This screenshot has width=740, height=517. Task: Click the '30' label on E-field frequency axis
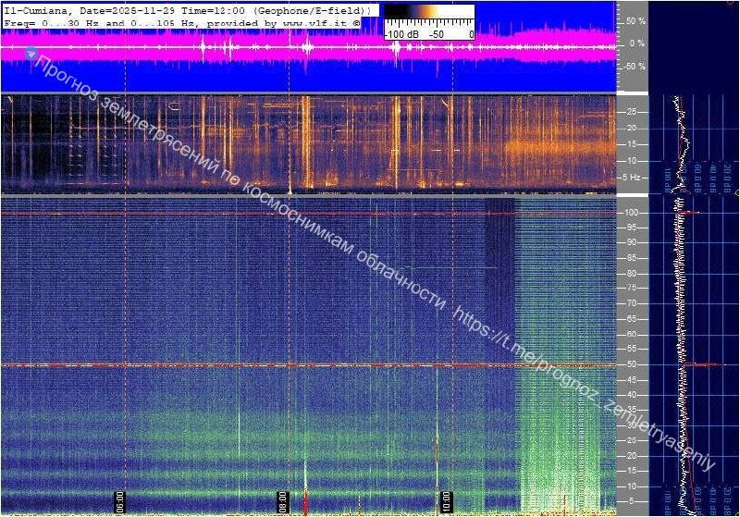pyautogui.click(x=632, y=425)
